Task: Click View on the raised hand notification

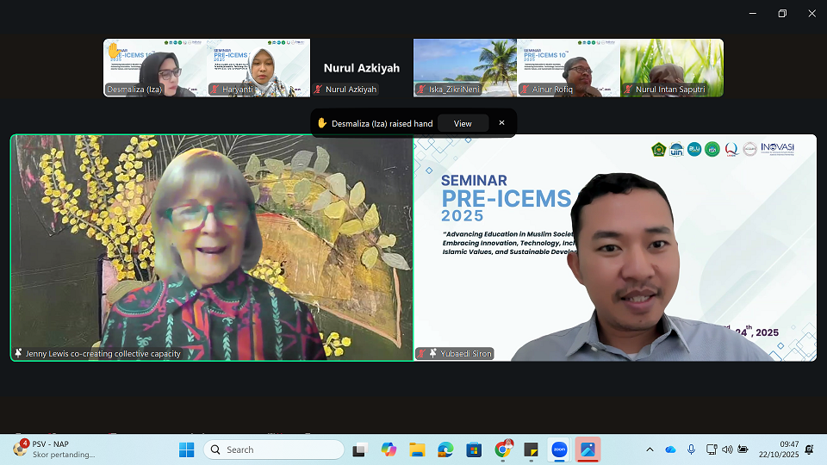Action: click(463, 123)
